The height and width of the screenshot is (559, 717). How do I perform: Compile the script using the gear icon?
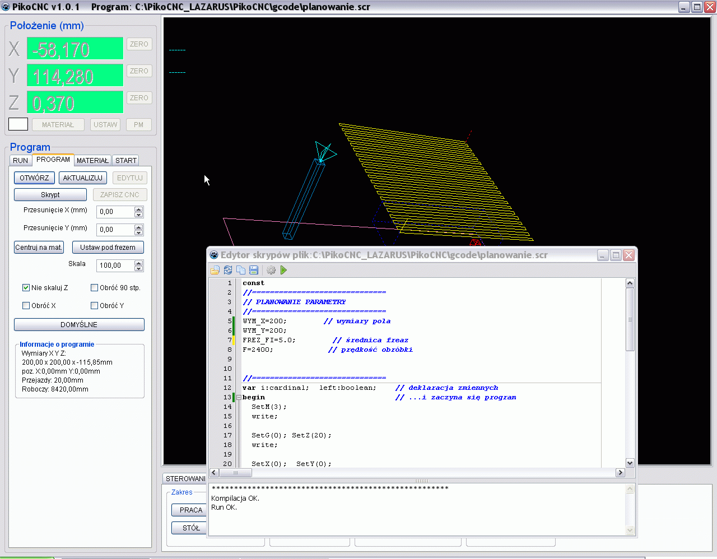(x=271, y=270)
